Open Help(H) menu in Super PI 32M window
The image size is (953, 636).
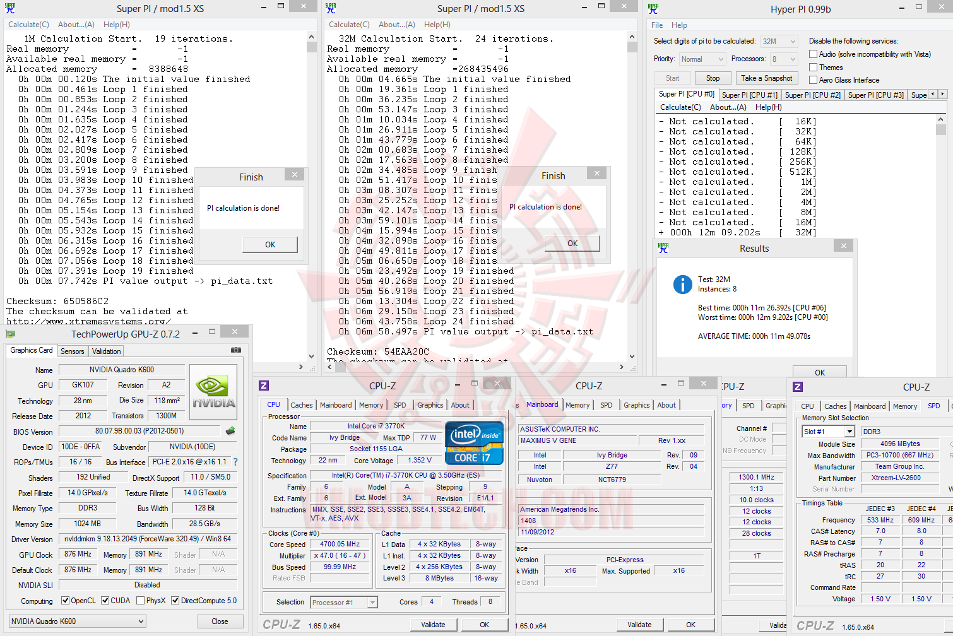coord(437,25)
